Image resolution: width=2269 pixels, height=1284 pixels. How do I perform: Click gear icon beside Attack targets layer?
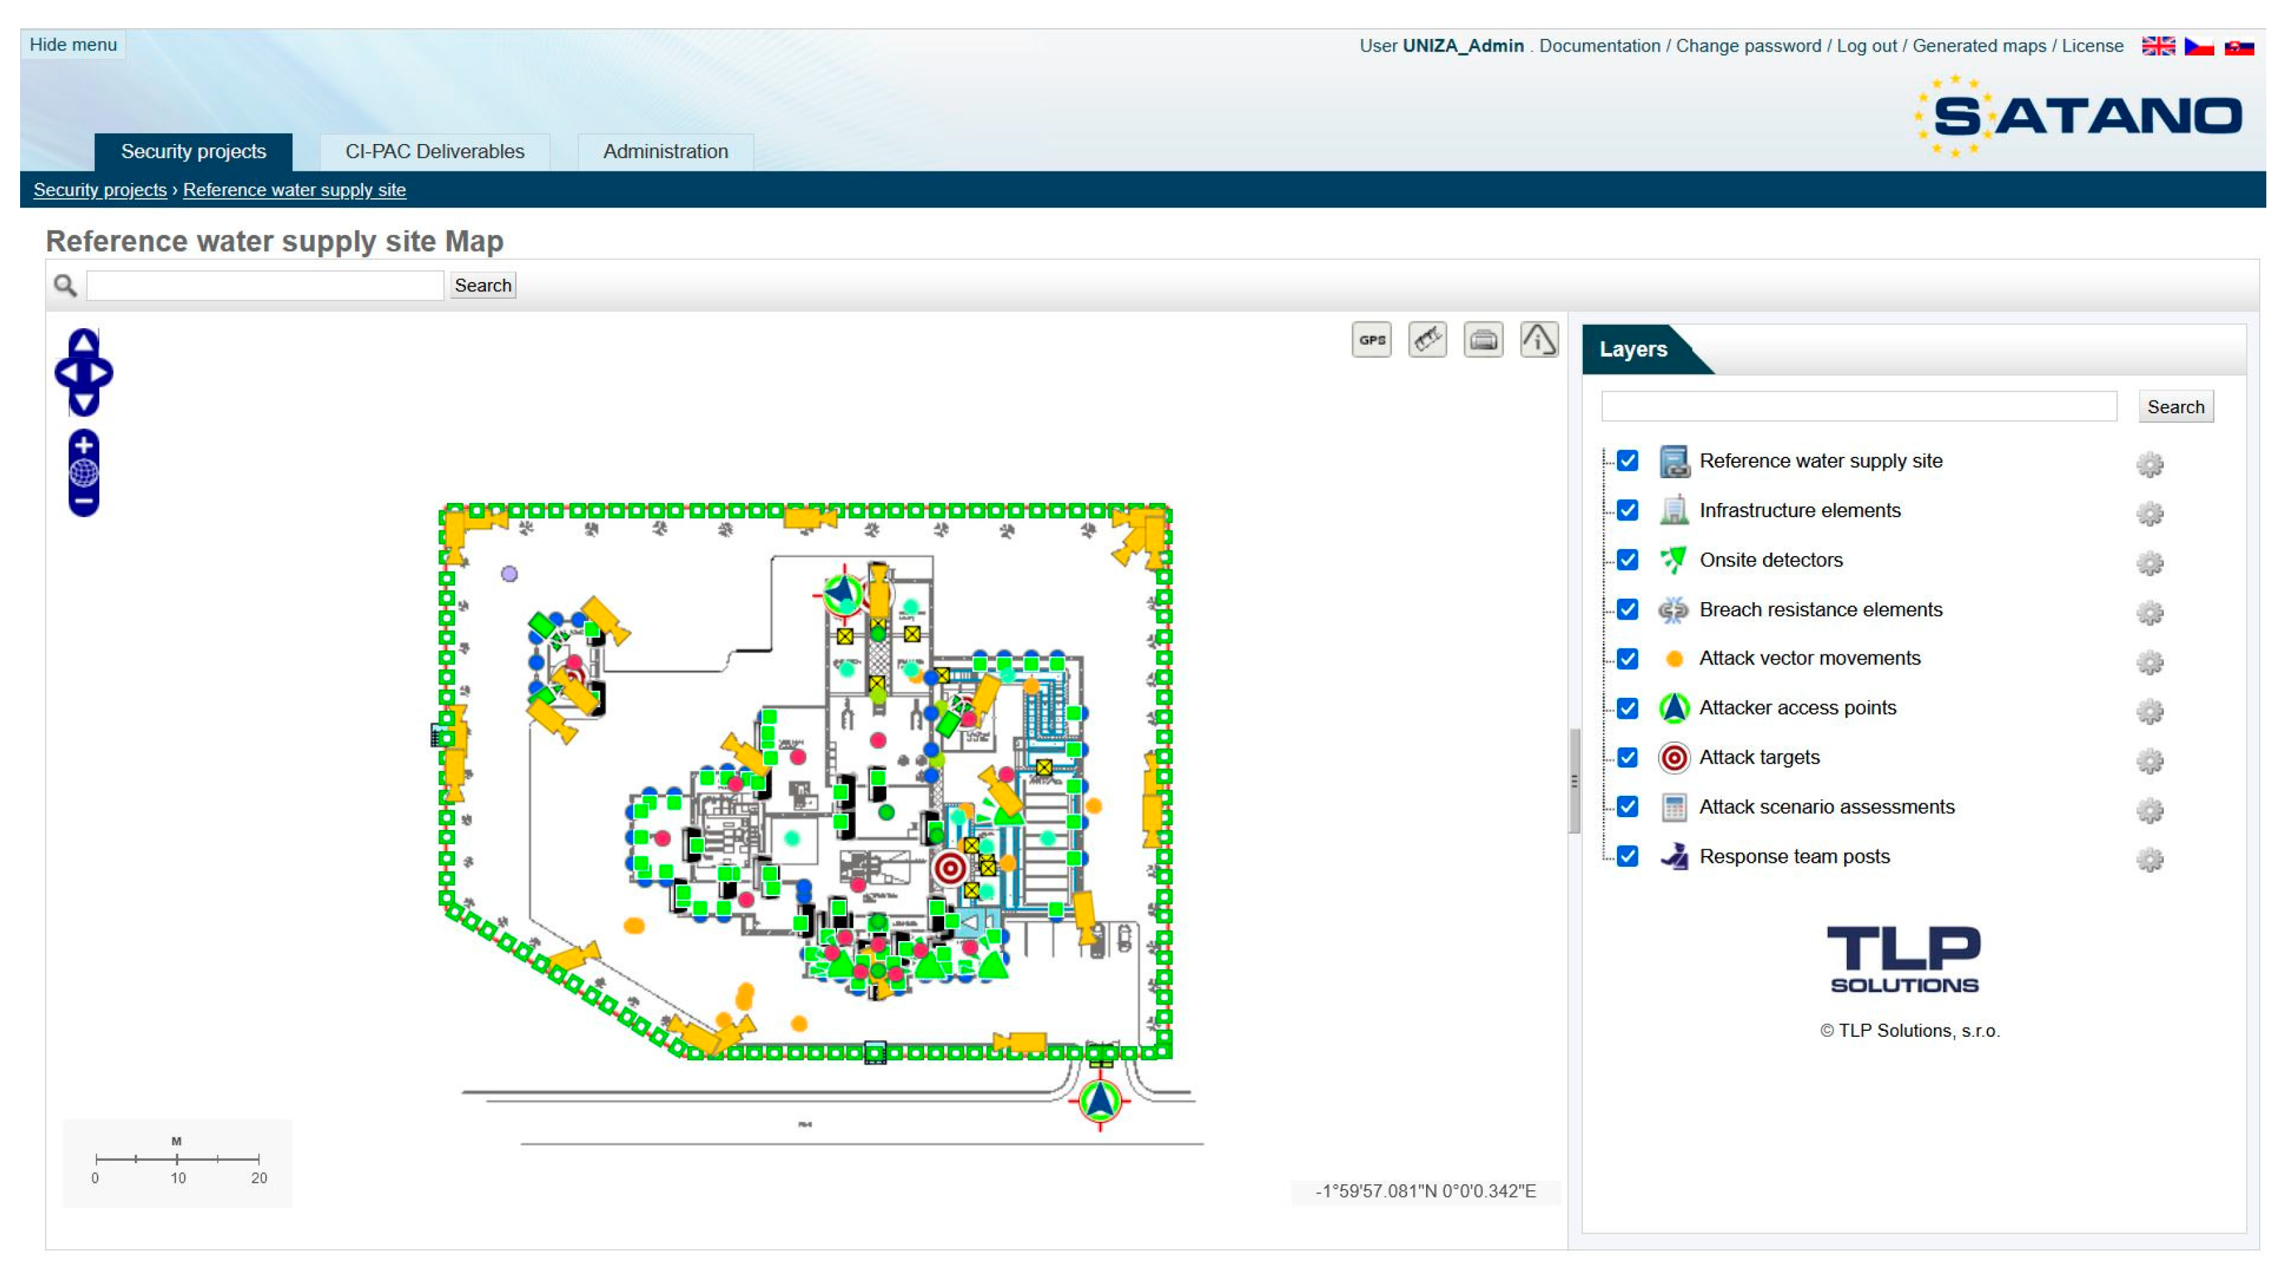click(x=2151, y=761)
